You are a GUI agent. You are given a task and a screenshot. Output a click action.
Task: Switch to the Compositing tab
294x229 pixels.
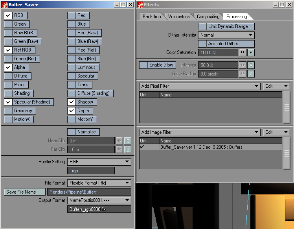pos(208,17)
